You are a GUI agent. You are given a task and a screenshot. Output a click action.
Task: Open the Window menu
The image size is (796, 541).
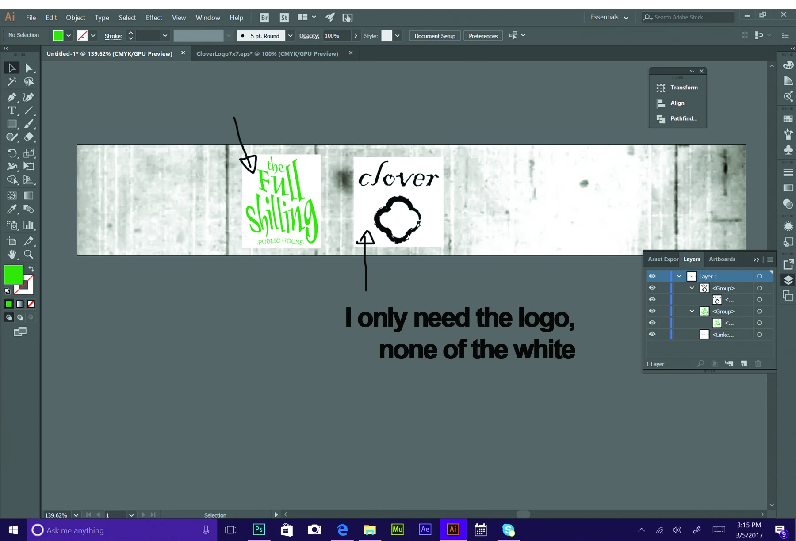coord(208,18)
